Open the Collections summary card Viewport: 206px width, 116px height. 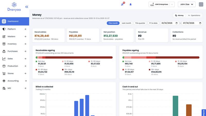[186, 36]
